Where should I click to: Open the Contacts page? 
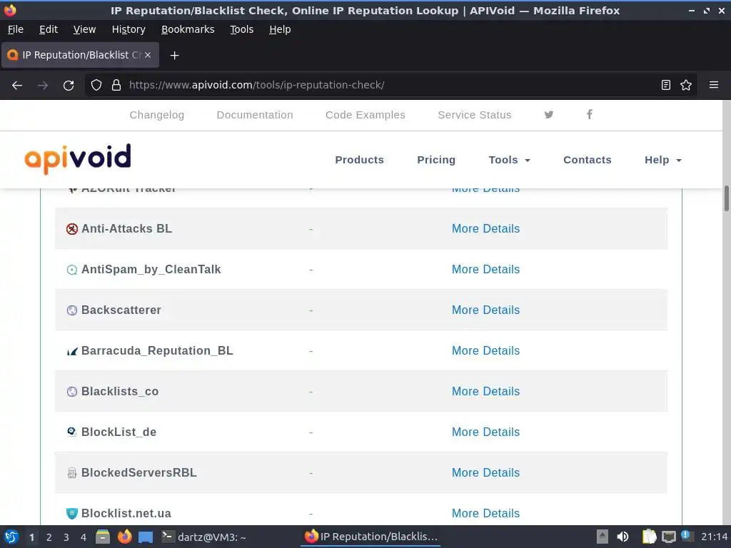click(587, 160)
